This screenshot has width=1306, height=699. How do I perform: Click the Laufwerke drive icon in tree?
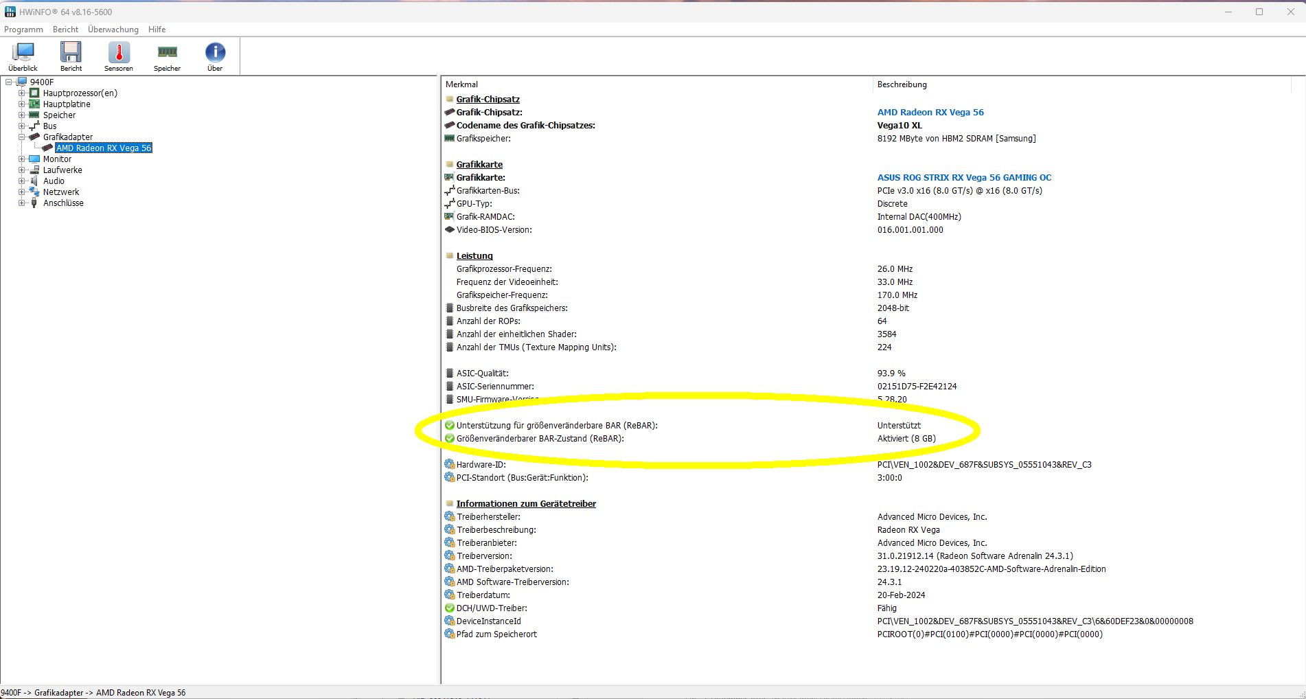tap(34, 170)
